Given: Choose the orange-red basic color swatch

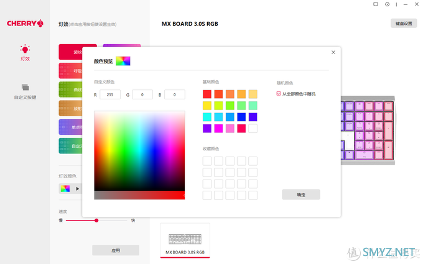Looking at the screenshot, I should (218, 94).
